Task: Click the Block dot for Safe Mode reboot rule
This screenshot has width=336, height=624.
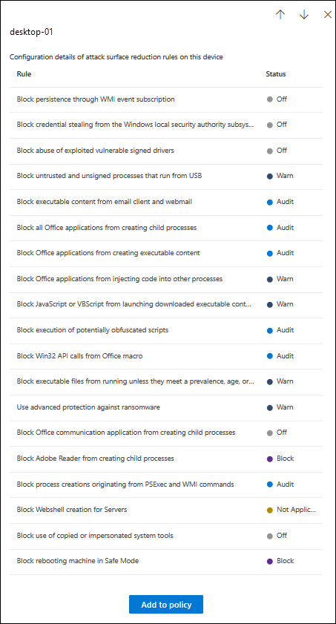Action: 270,561
